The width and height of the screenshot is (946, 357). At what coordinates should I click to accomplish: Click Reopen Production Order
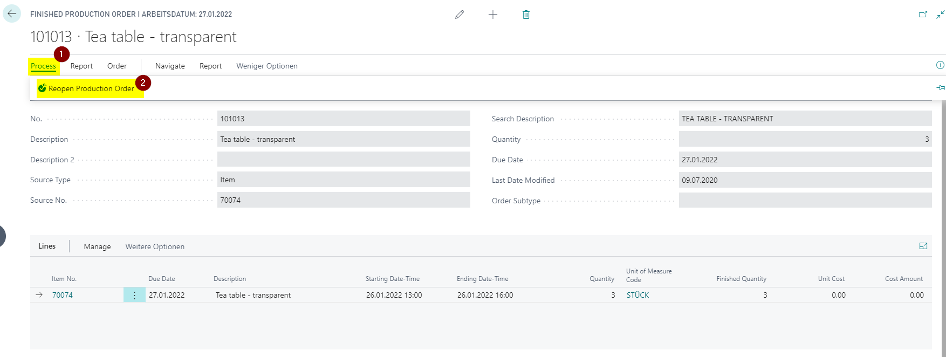click(86, 88)
